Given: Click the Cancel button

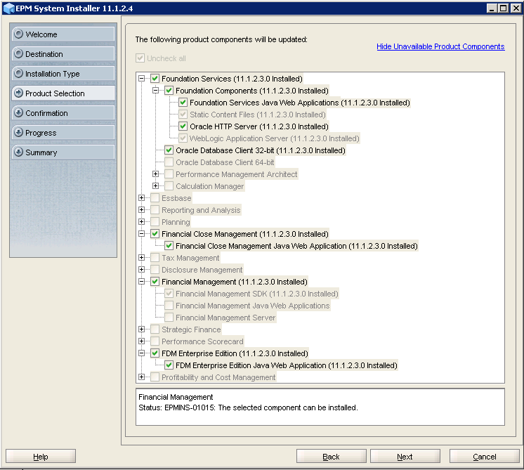Looking at the screenshot, I should point(484,456).
